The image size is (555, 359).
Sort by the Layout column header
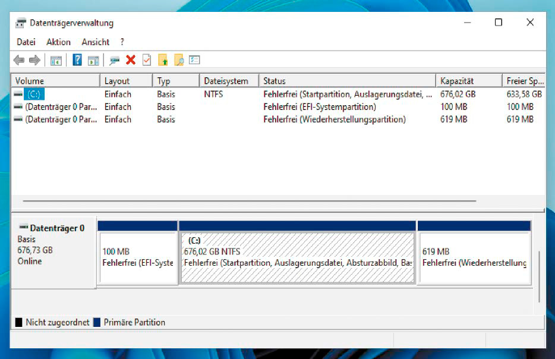click(127, 81)
